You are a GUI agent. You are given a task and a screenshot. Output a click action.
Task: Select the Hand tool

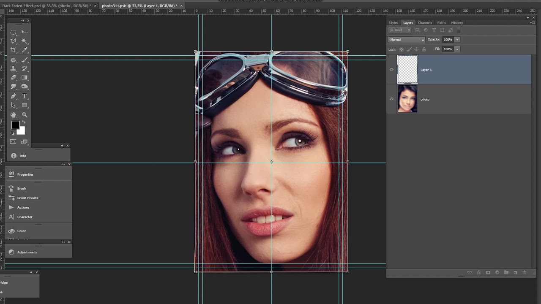14,115
